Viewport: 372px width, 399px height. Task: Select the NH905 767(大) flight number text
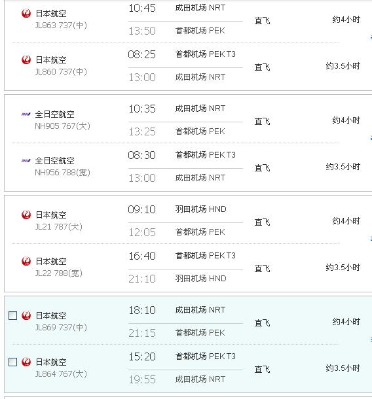click(x=62, y=126)
